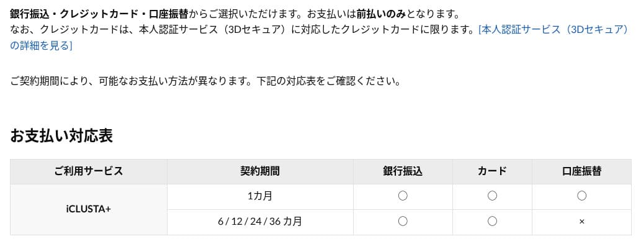Select the 契約期間 column header
641x249 pixels.
click(259, 171)
